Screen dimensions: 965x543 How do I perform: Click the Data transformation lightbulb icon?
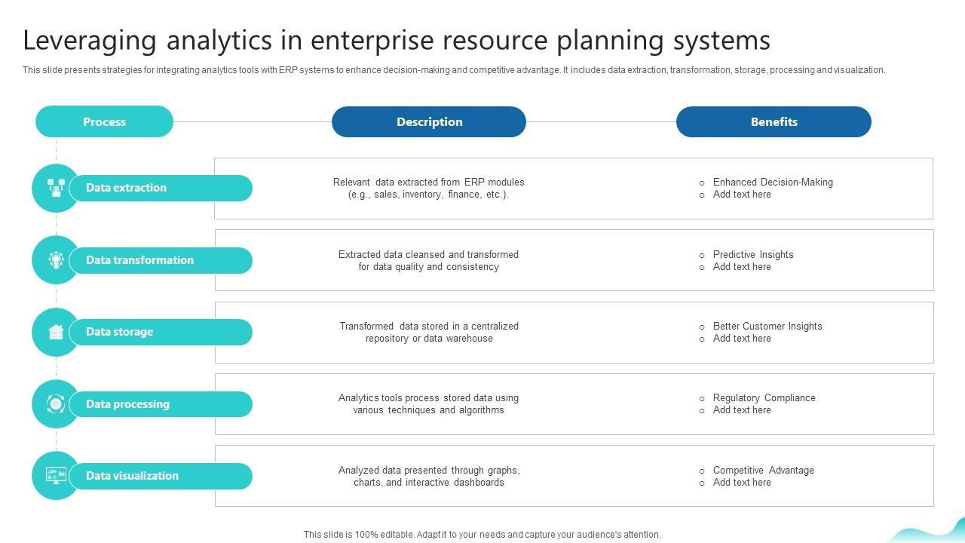pos(56,260)
